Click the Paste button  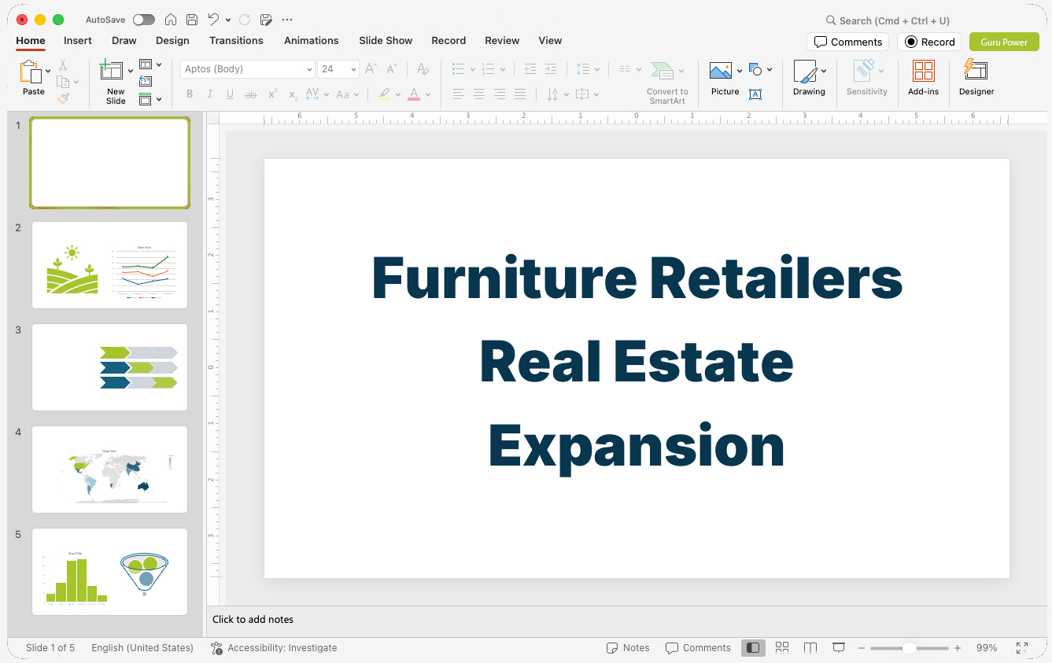(x=33, y=79)
